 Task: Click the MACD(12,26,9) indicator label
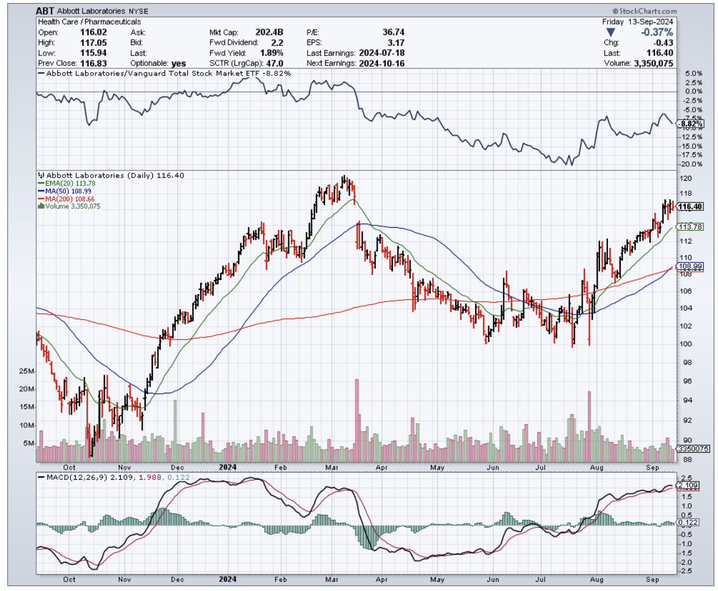(70, 478)
